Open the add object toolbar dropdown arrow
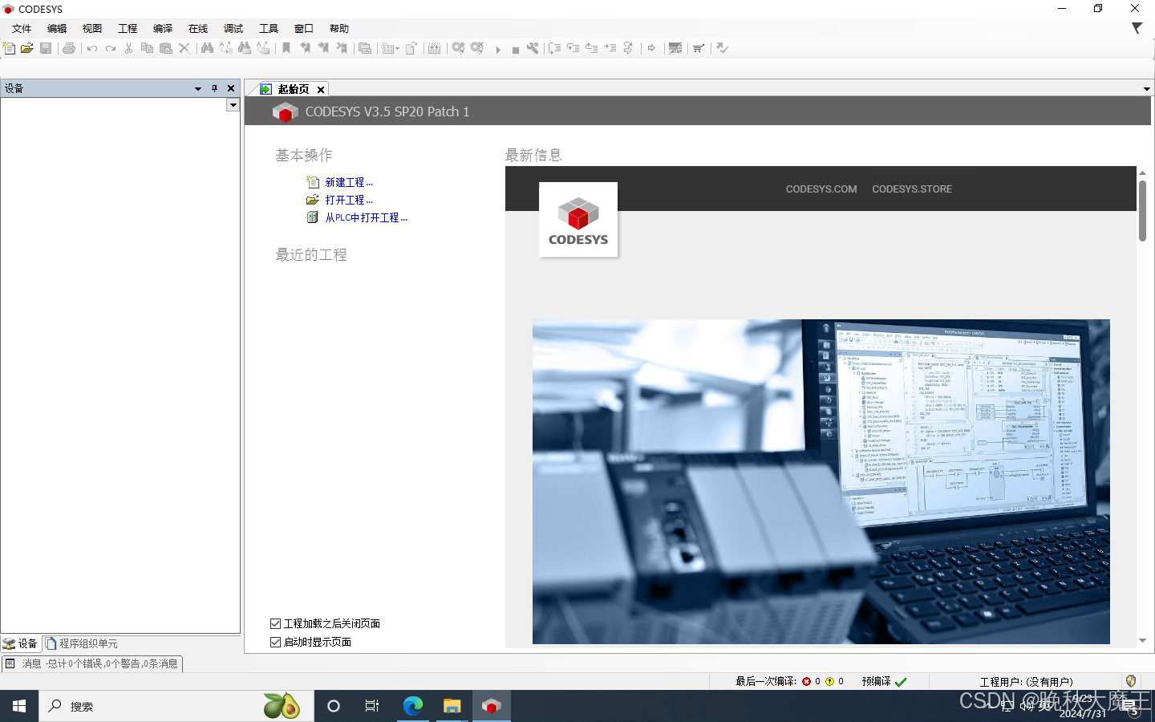This screenshot has width=1155, height=722. 397,49
